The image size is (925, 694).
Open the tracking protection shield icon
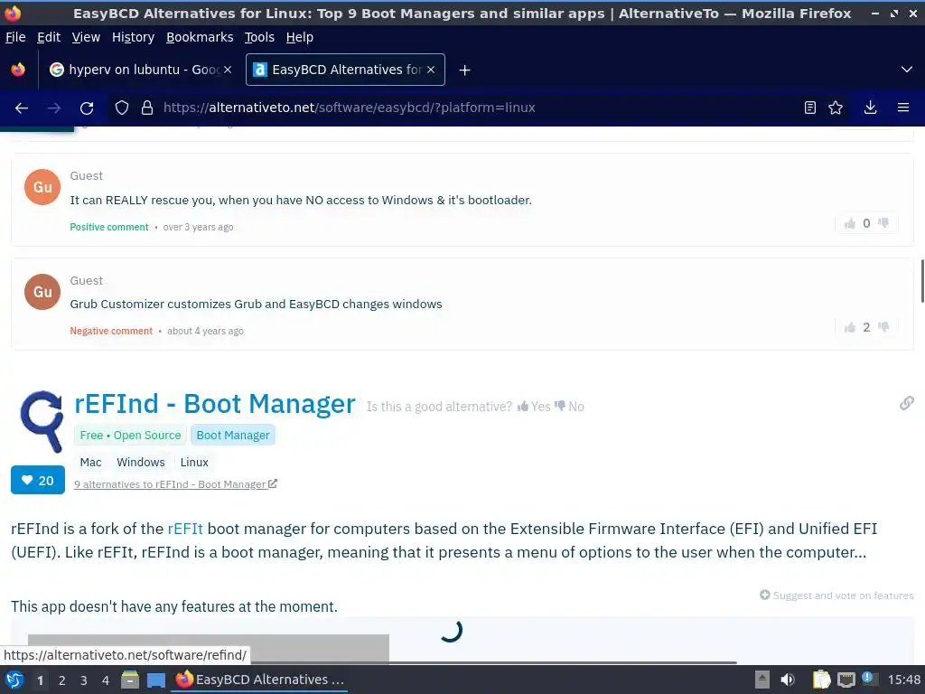pyautogui.click(x=122, y=108)
